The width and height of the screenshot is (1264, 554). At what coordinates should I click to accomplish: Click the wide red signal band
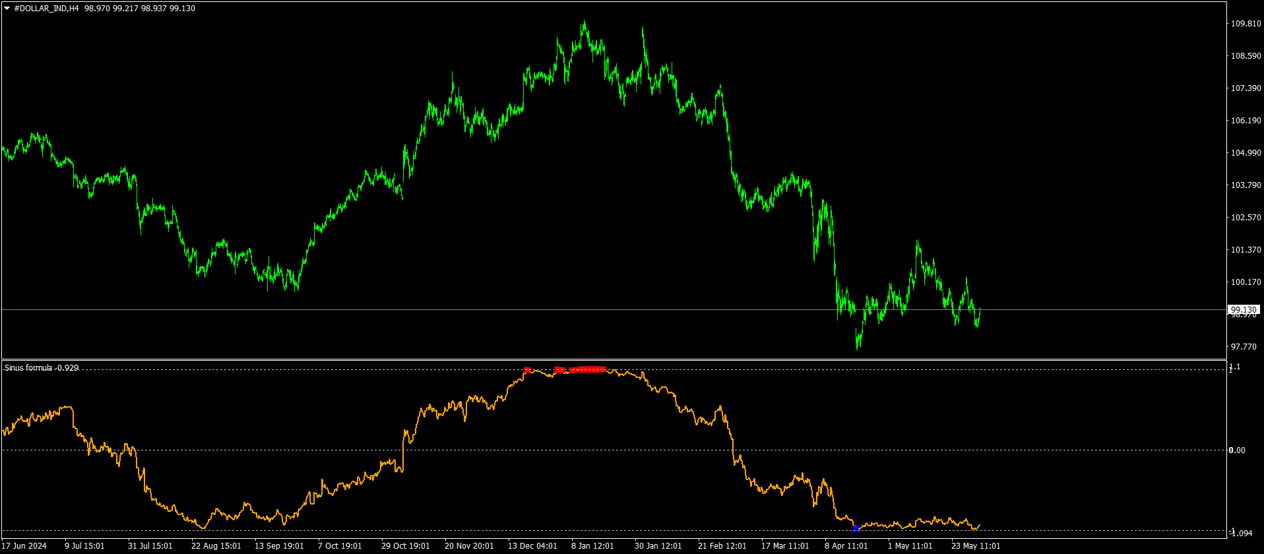pyautogui.click(x=587, y=369)
